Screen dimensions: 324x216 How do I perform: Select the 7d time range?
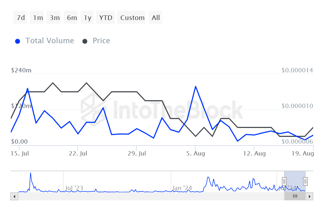(x=21, y=18)
